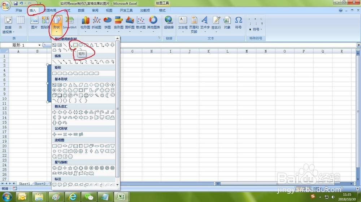Open the 审阅 Review tab
Viewport: 361px width, 202px height.
[95, 10]
